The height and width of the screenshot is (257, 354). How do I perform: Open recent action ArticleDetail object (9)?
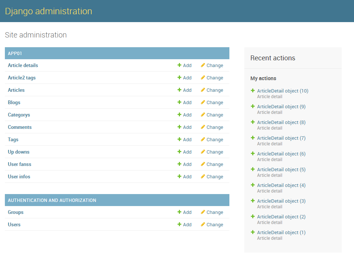click(281, 107)
